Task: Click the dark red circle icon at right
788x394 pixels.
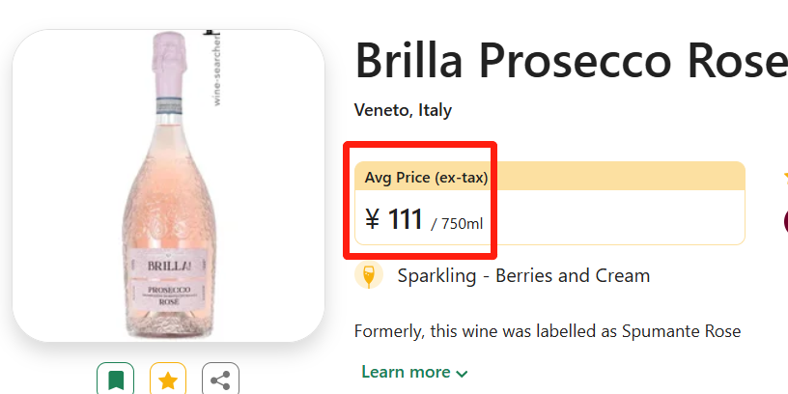Action: click(x=785, y=221)
